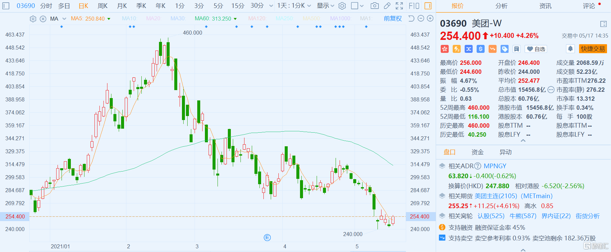Remove the MA indicator with X icon

(x=43, y=19)
